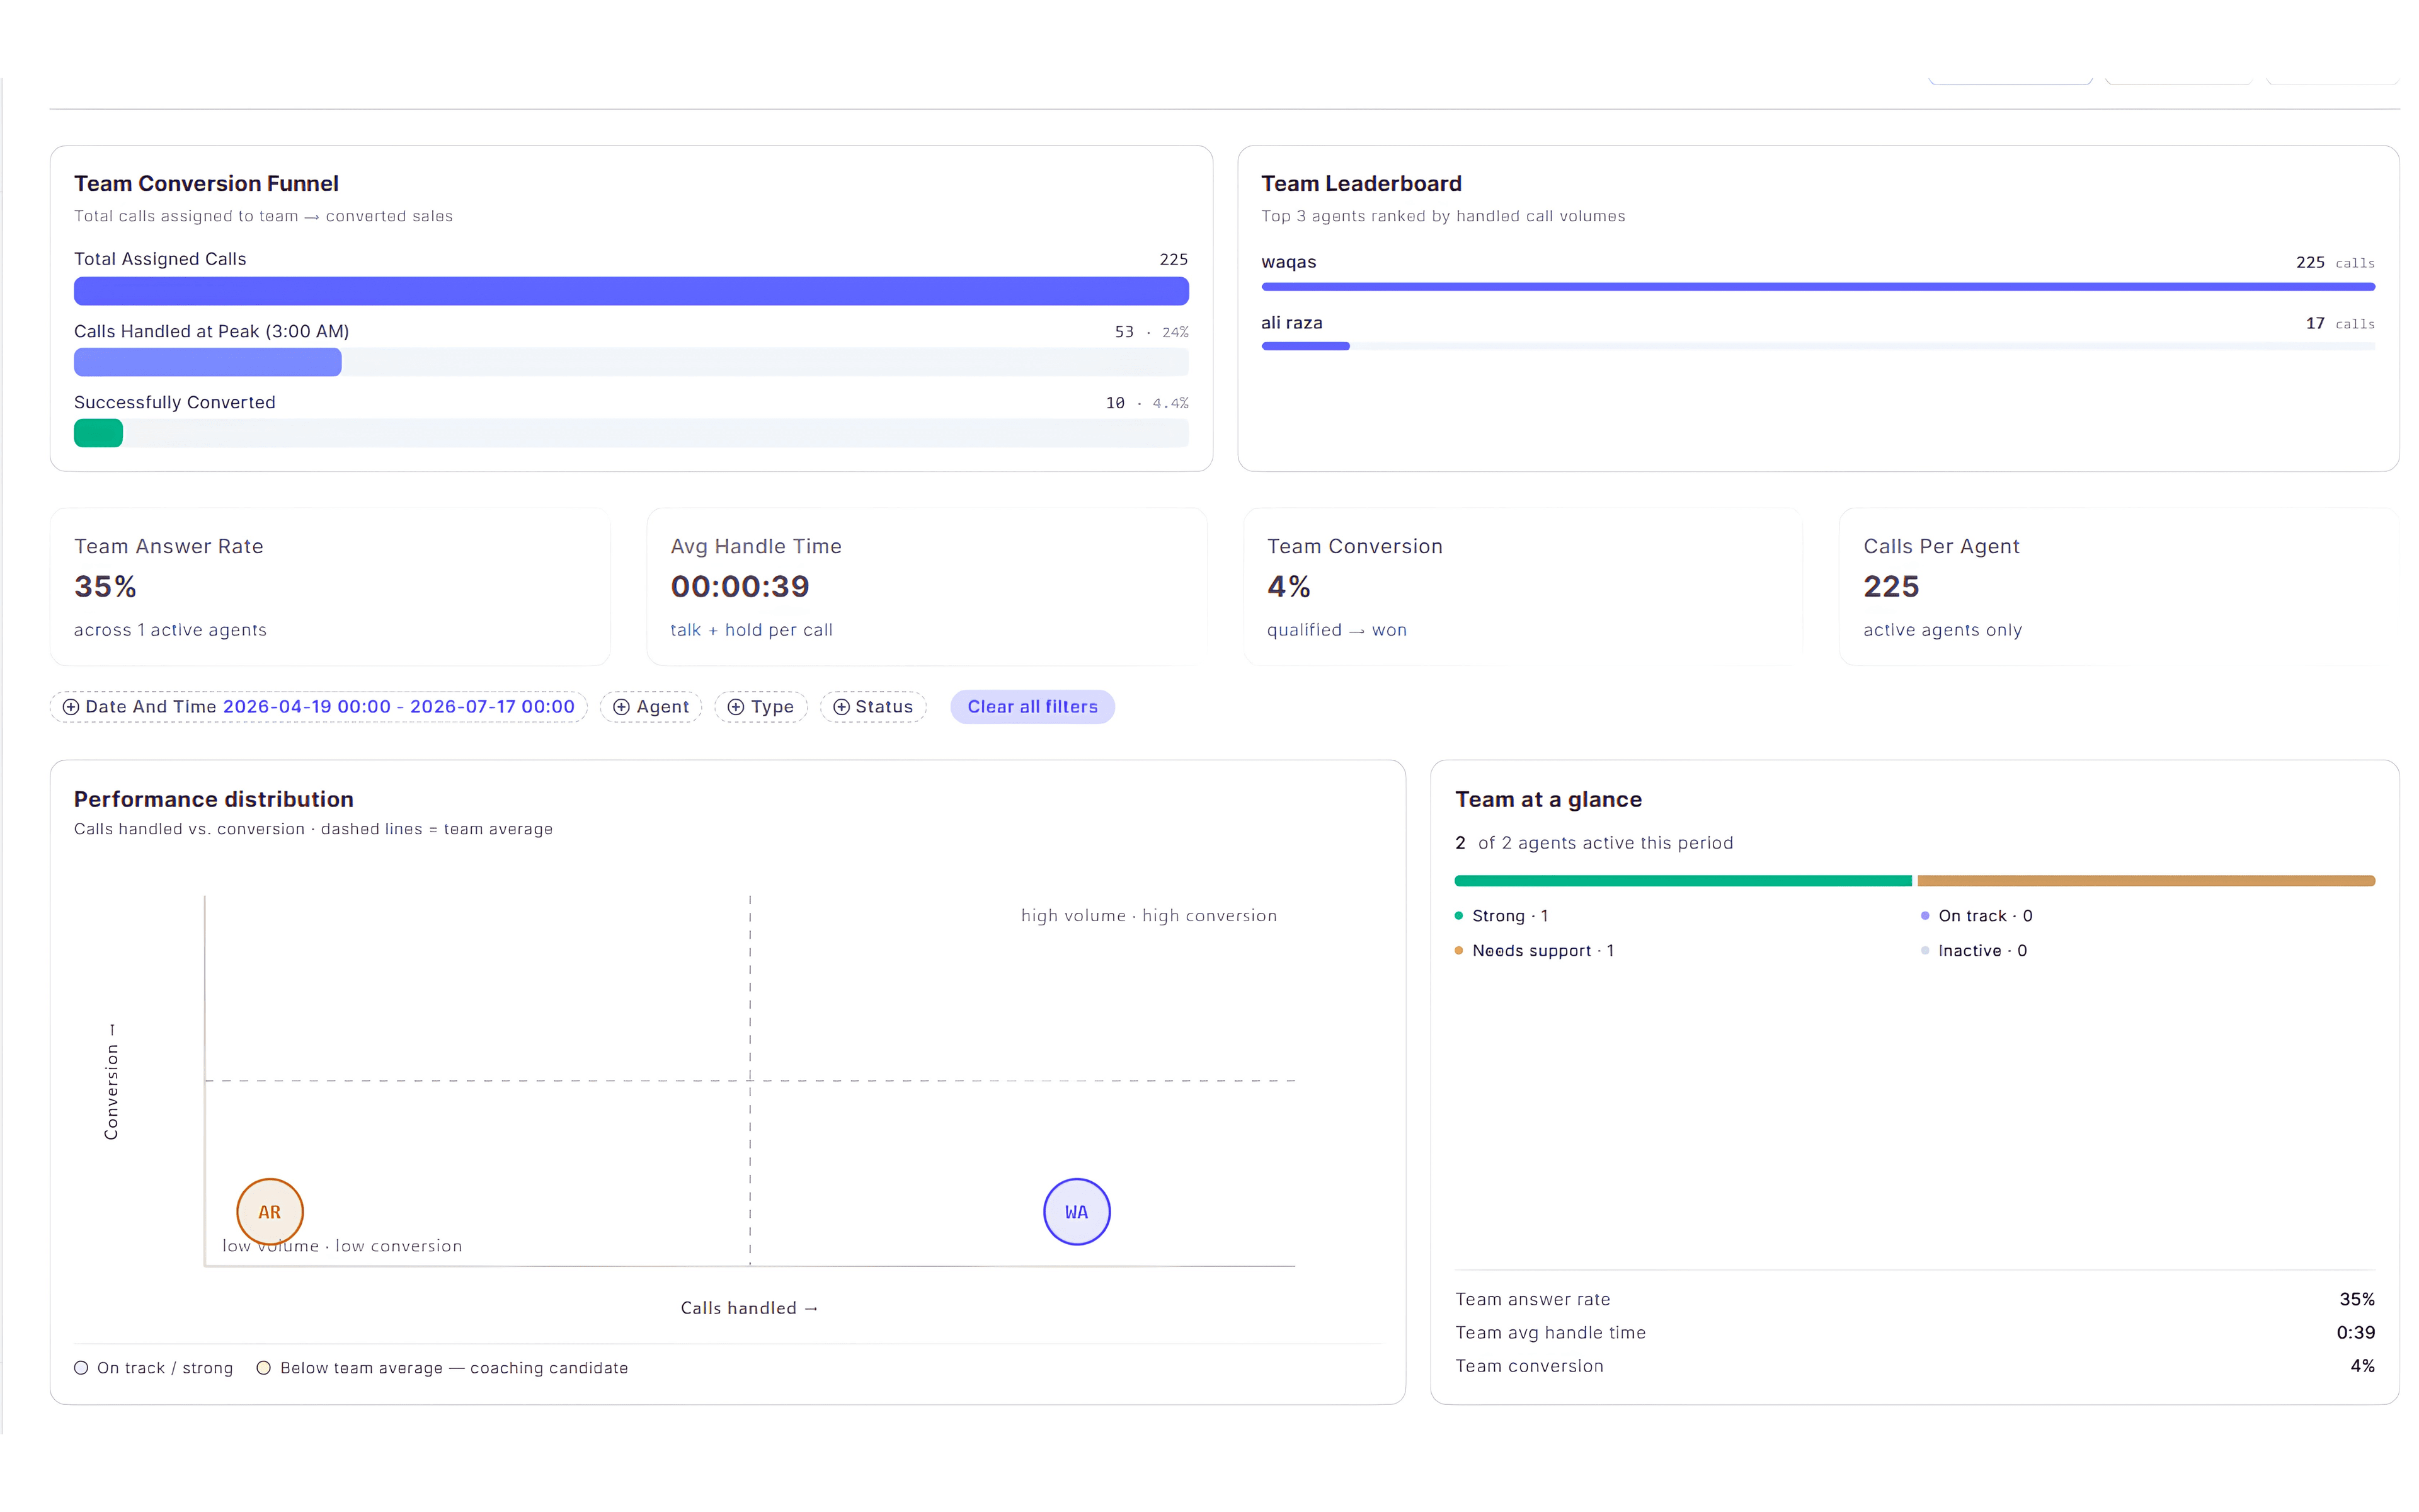Click the Total Assigned Calls funnel bar
2419x1512 pixels.
click(632, 291)
